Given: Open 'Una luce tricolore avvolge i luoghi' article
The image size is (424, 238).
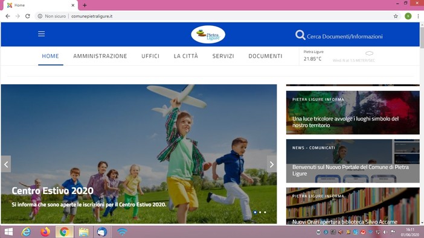Looking at the screenshot, I should (345, 122).
